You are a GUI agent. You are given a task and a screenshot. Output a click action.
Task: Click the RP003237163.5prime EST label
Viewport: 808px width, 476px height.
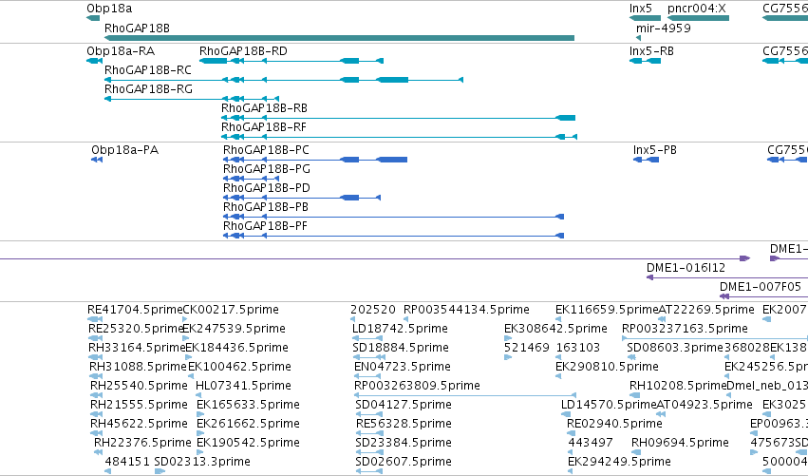(685, 329)
